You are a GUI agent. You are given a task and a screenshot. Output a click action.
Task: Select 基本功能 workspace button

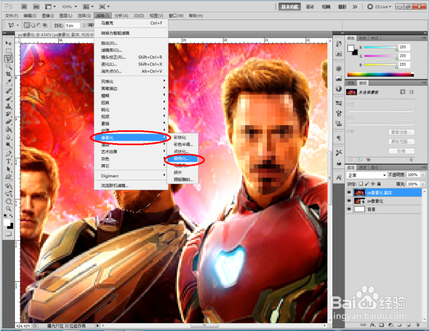pos(289,6)
